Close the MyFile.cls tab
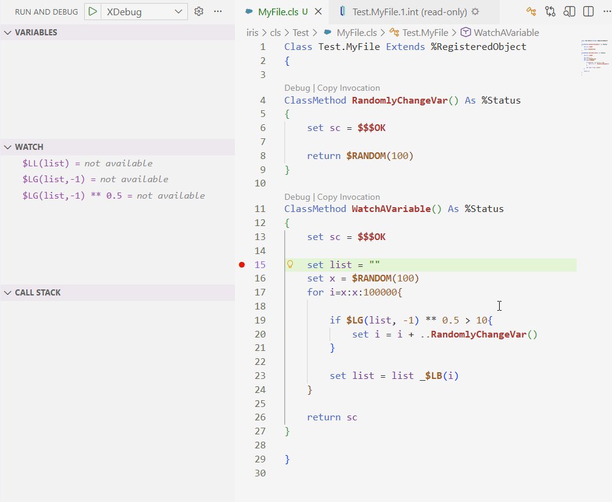This screenshot has width=612, height=502. point(317,12)
